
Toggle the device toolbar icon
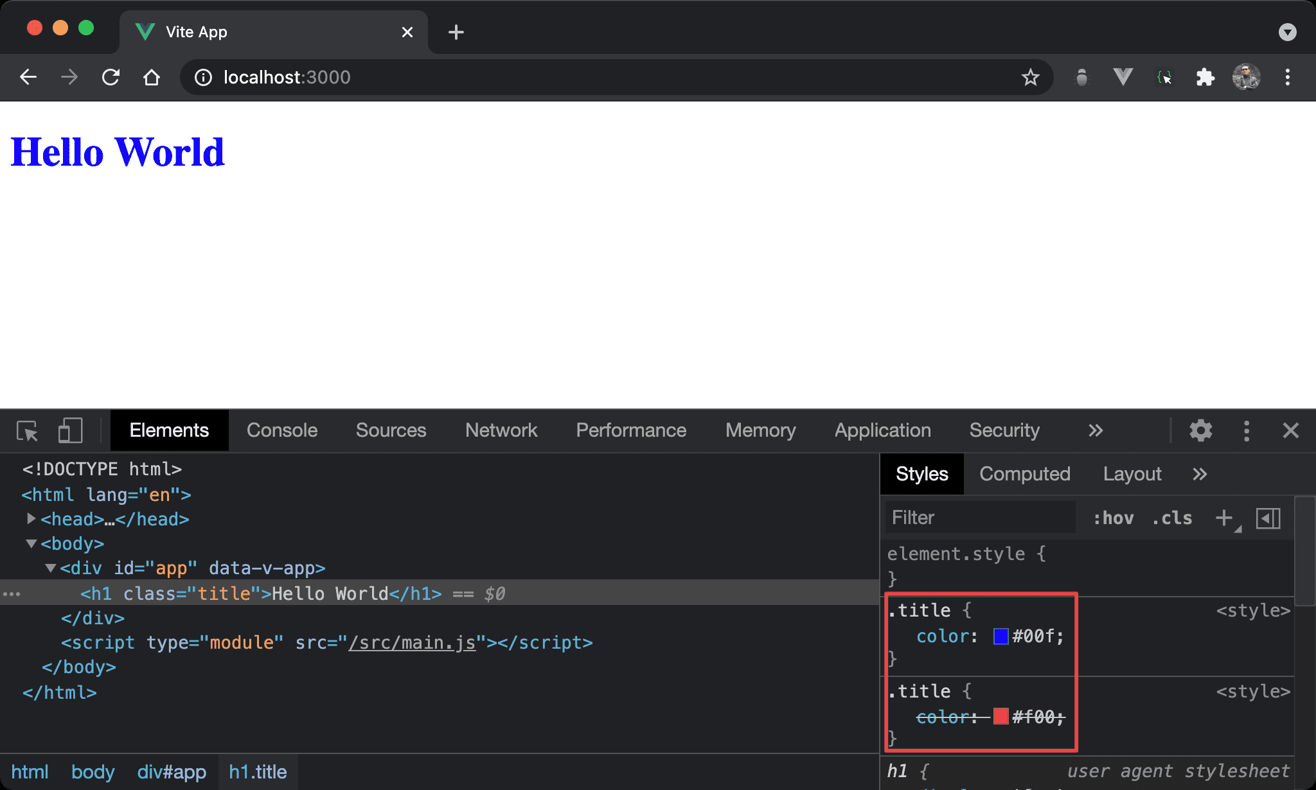coord(70,430)
